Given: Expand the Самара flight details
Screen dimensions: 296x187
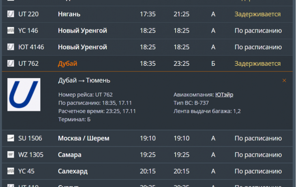Looking at the screenshot, I should (x=69, y=155).
